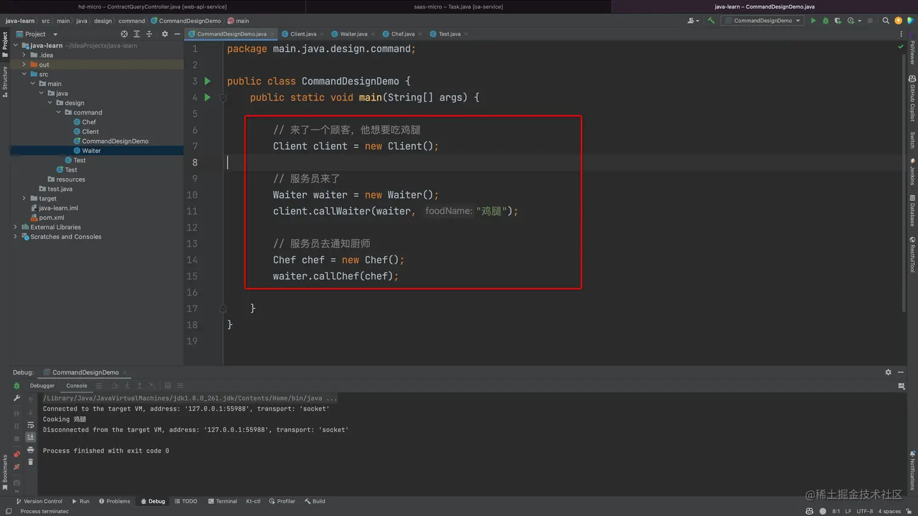View Breakpoints red circles icon
Screen dimensions: 918x516
(16, 454)
